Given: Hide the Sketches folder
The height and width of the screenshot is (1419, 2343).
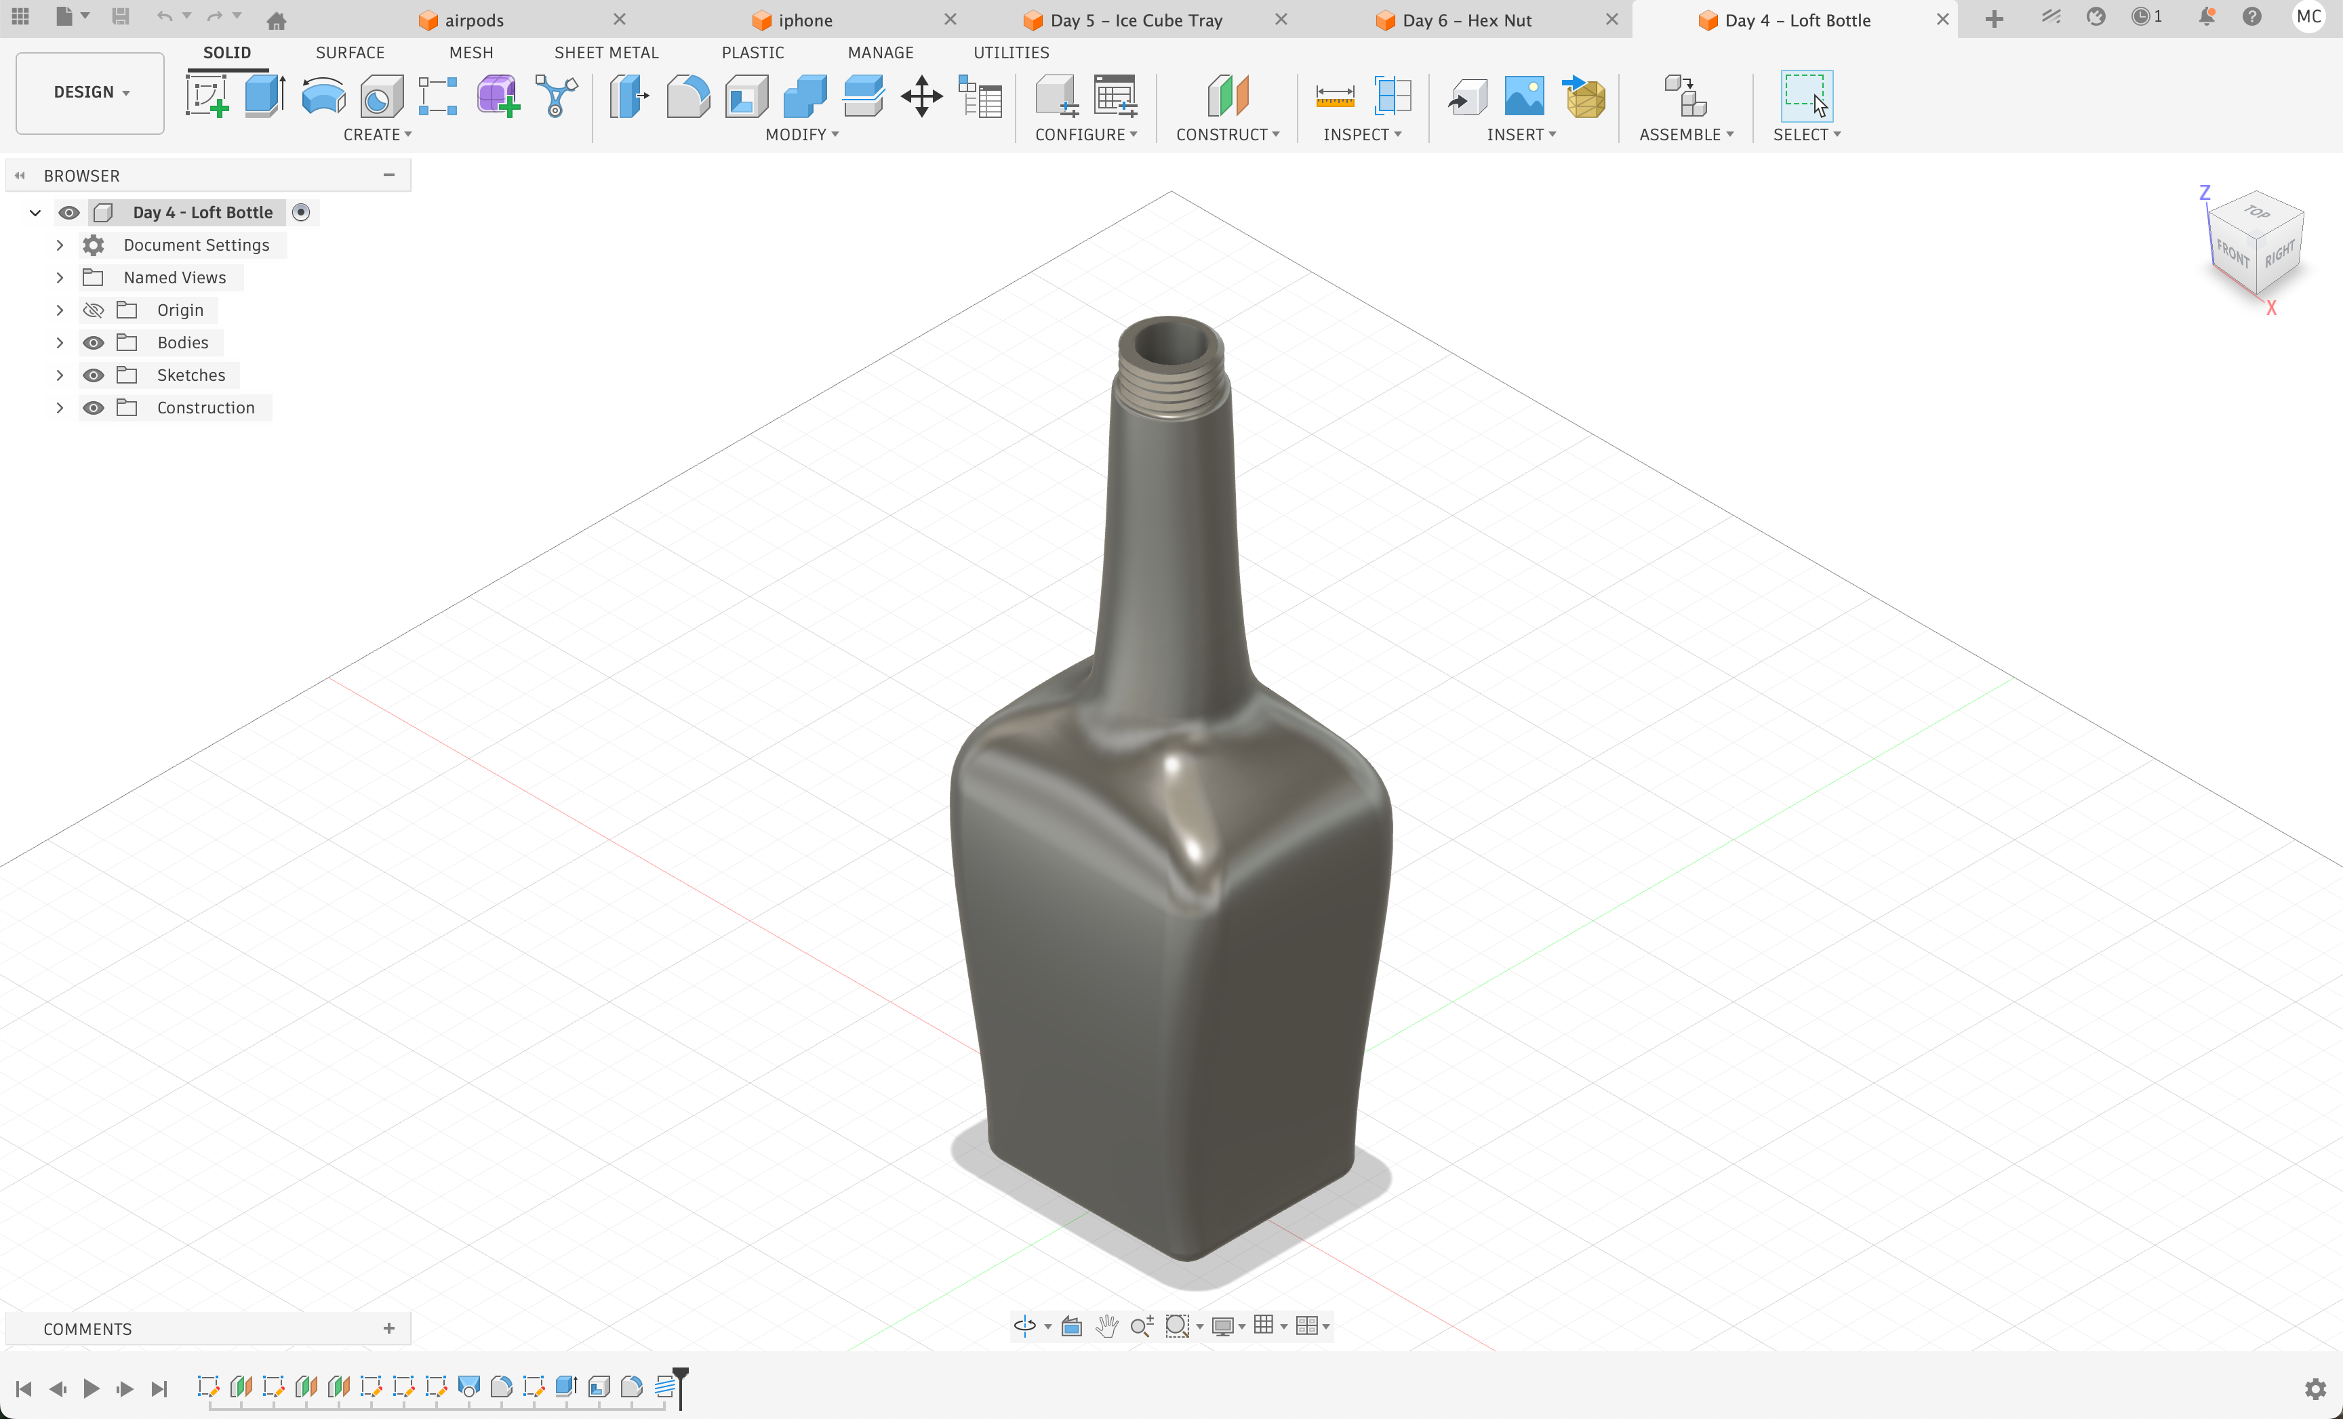Looking at the screenshot, I should pyautogui.click(x=93, y=375).
